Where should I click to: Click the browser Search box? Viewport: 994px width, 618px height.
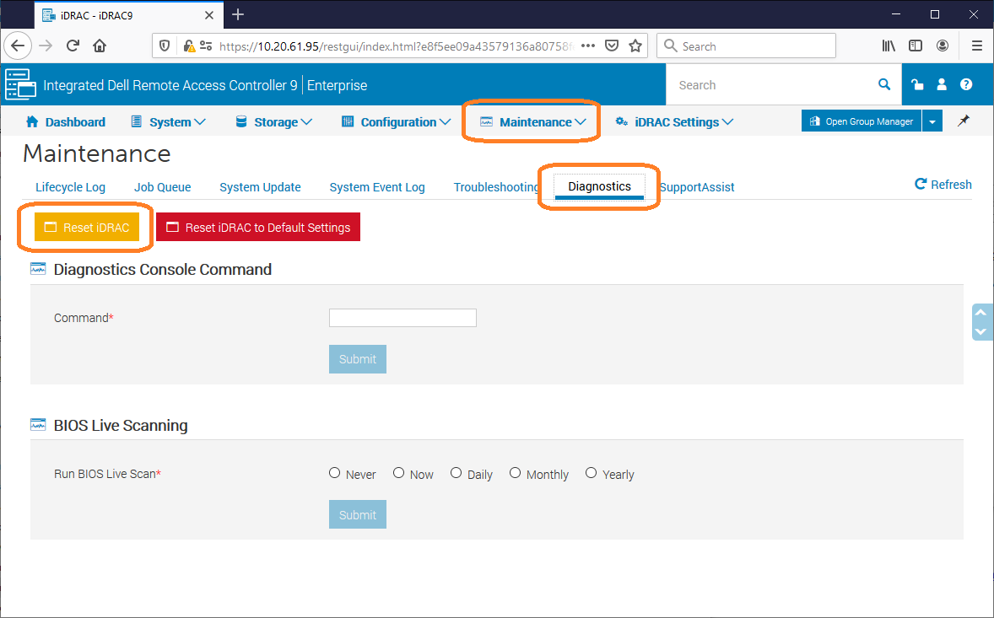click(x=746, y=46)
